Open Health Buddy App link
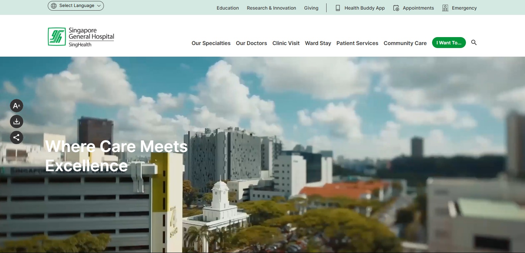The height and width of the screenshot is (253, 525). click(365, 8)
